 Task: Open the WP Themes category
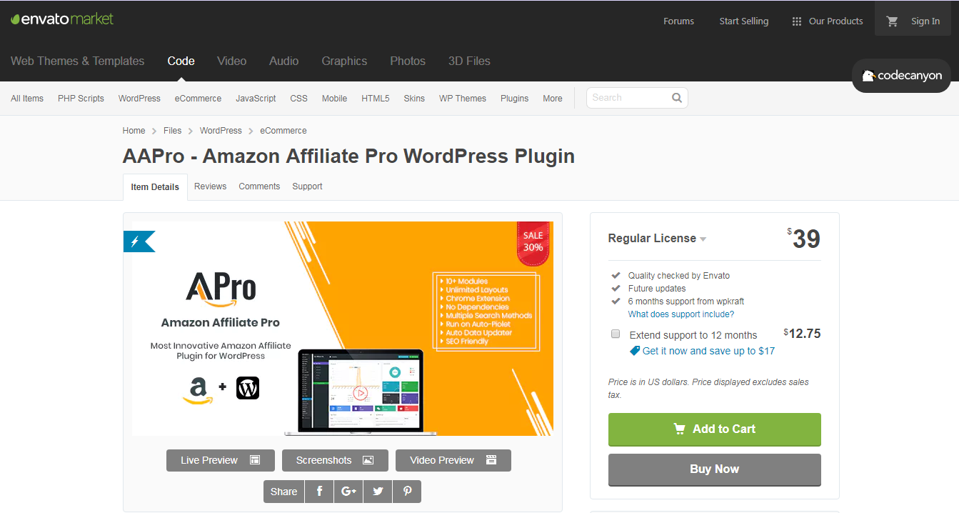coord(463,99)
